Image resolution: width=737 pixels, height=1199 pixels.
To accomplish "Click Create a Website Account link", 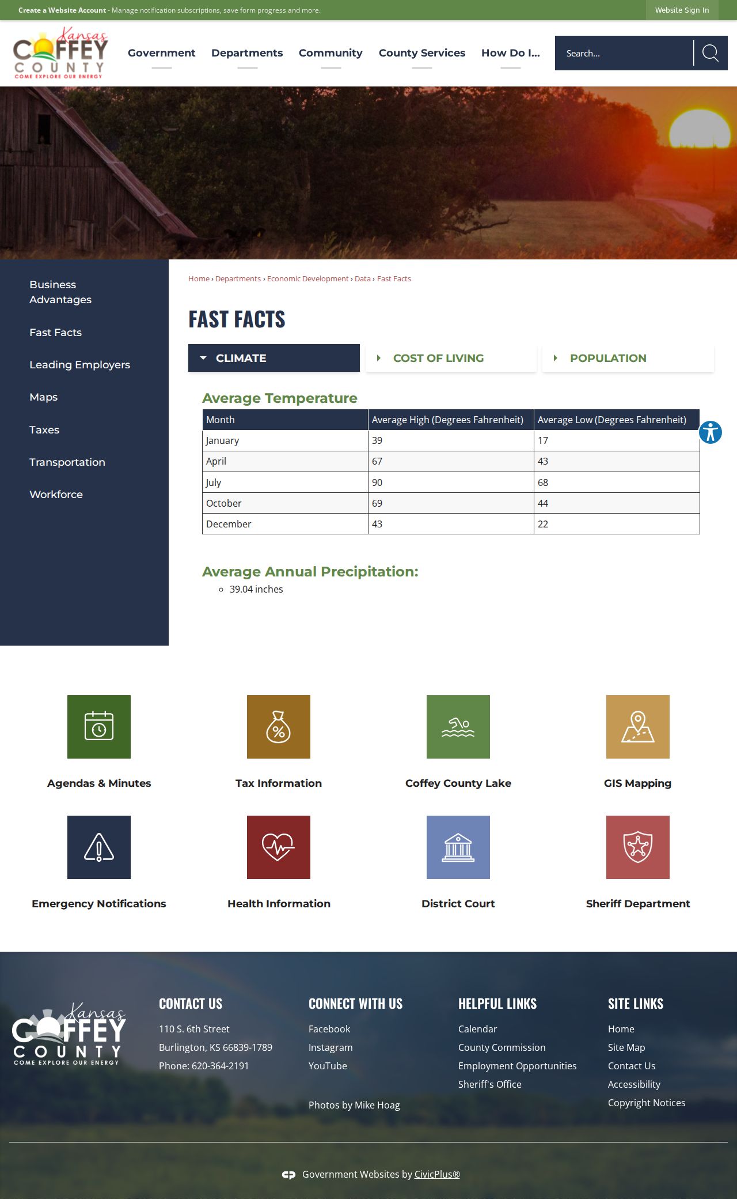I will click(62, 10).
